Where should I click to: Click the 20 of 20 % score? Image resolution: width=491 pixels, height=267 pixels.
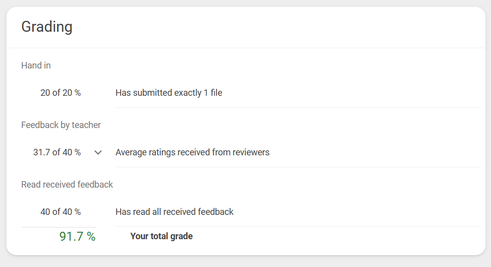coord(61,93)
